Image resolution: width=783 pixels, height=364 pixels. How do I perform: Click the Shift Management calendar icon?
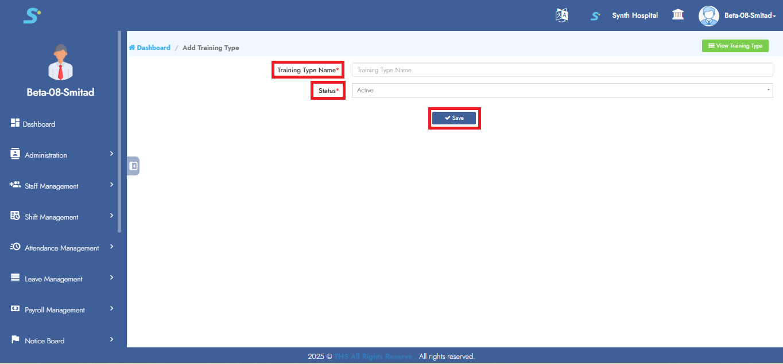click(15, 216)
